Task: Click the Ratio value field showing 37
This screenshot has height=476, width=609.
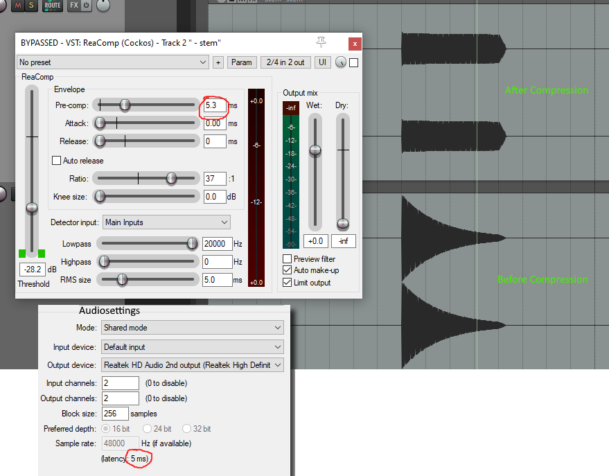Action: pyautogui.click(x=215, y=179)
